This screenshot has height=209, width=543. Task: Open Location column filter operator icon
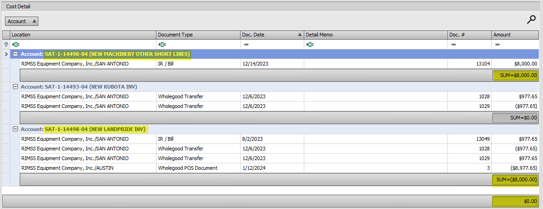coord(16,44)
